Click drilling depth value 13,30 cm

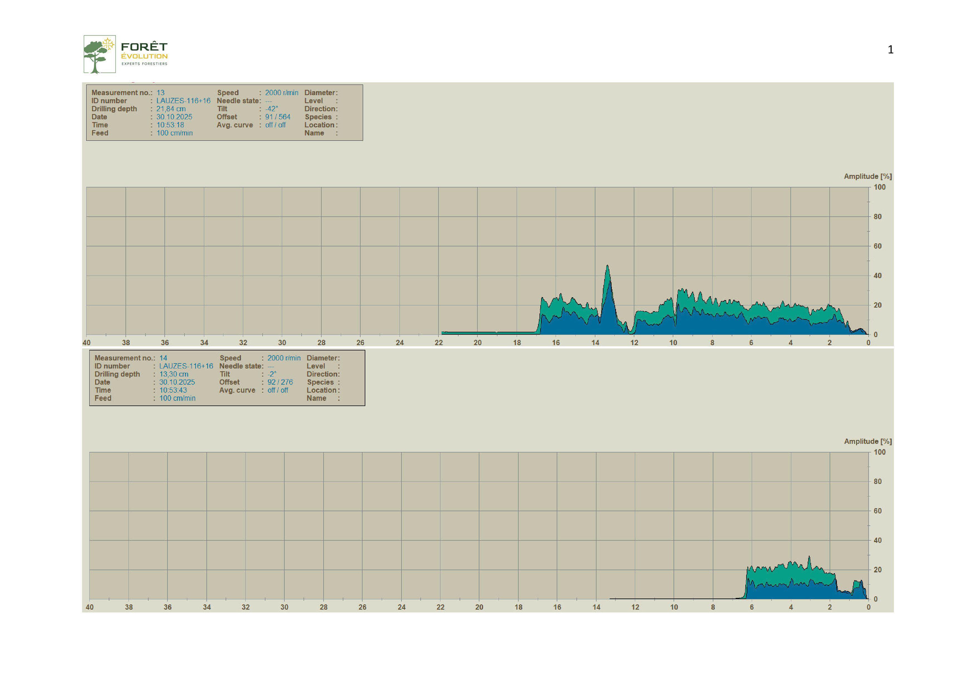click(173, 374)
